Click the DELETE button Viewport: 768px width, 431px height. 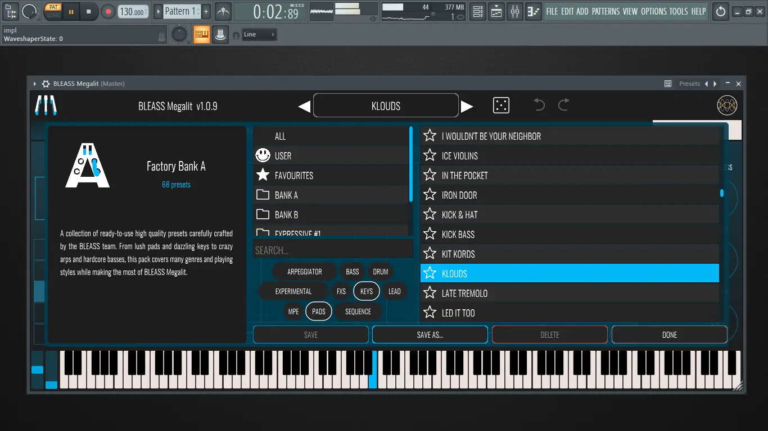tap(550, 334)
